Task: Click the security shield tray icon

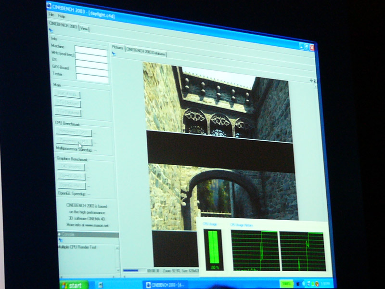Action: pos(317,284)
